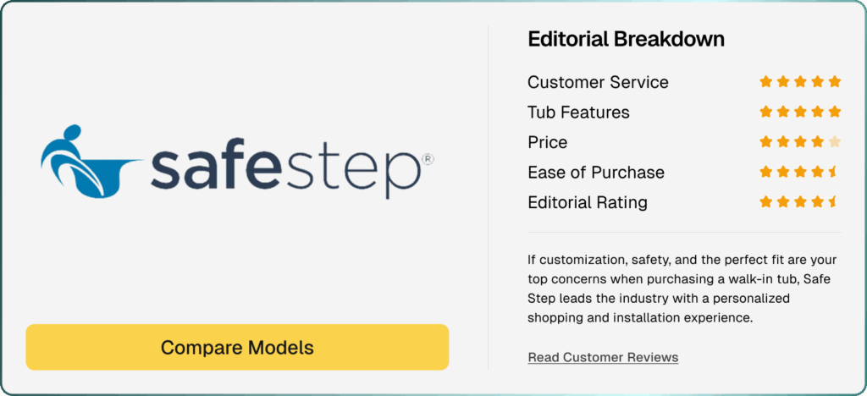Click the fifth star of Customer Service rating

click(x=834, y=82)
